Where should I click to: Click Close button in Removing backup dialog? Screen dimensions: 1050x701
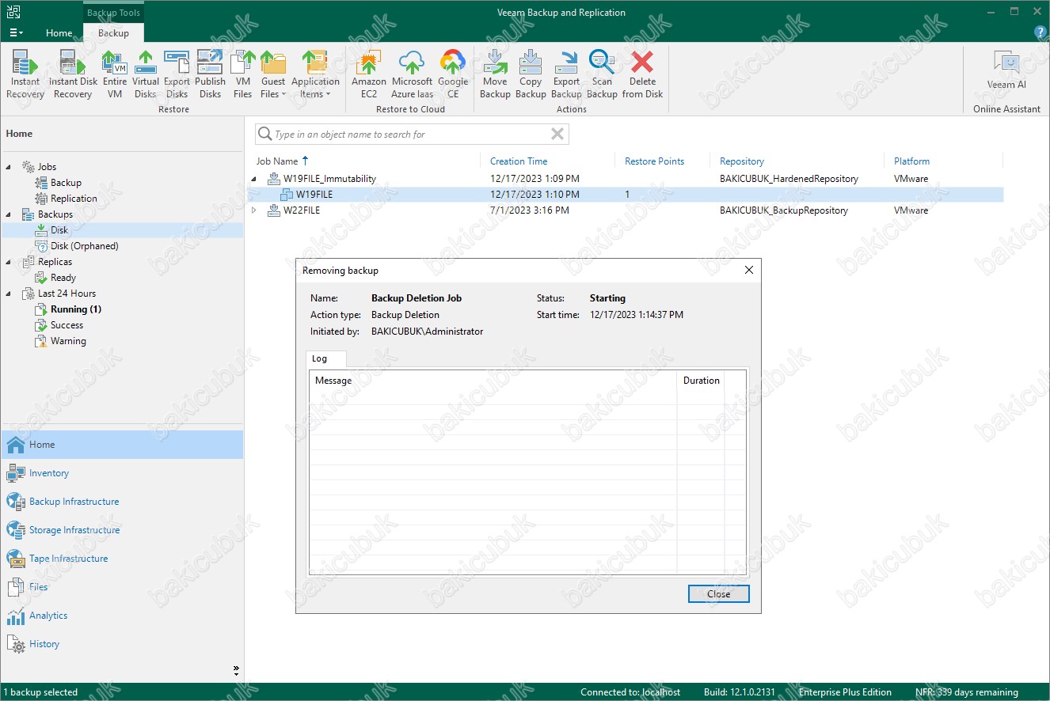point(719,593)
